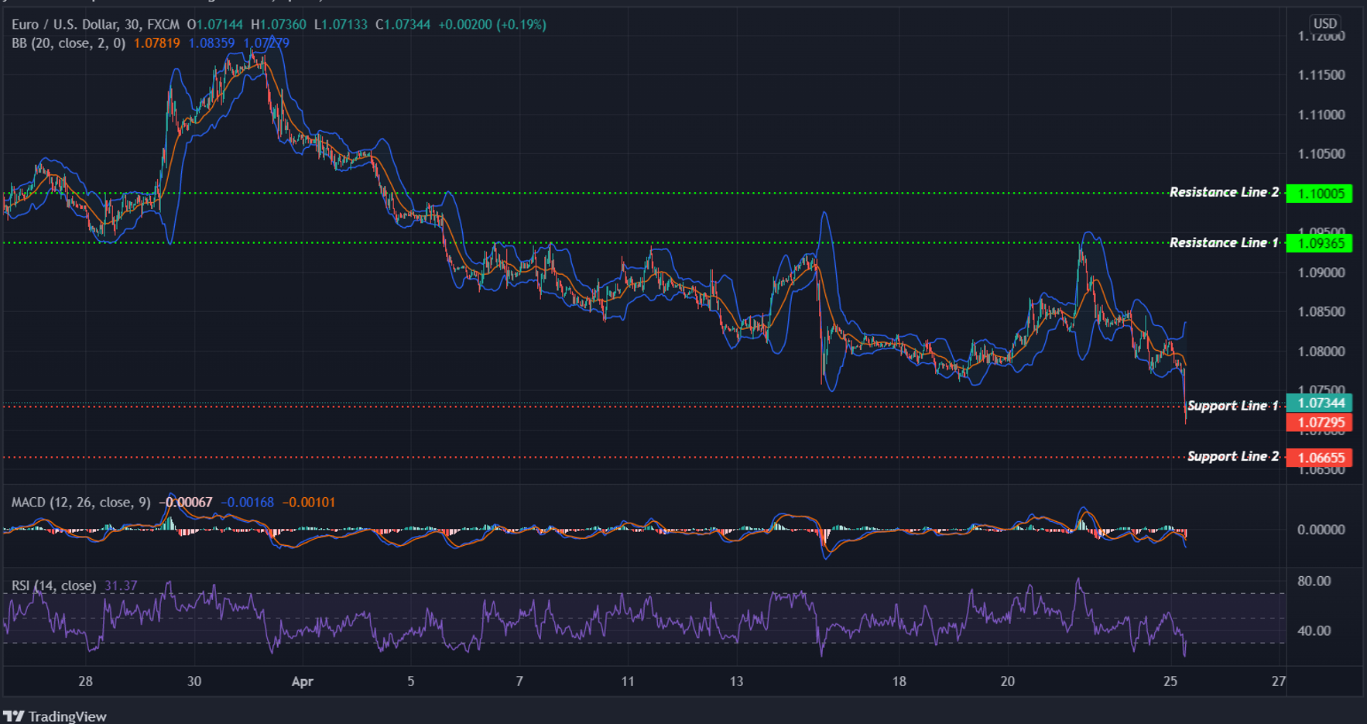This screenshot has height=724, width=1367.
Task: Click date 25 on the time axis
Action: (1170, 681)
